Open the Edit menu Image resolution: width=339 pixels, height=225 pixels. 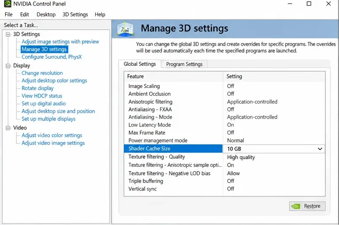point(24,15)
